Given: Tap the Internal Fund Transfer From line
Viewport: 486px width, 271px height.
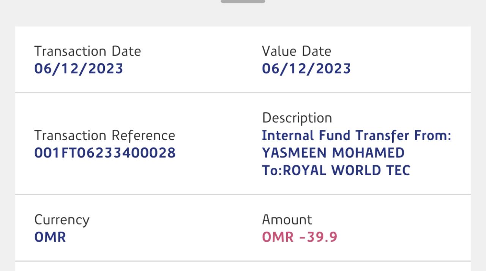Looking at the screenshot, I should [x=356, y=135].
